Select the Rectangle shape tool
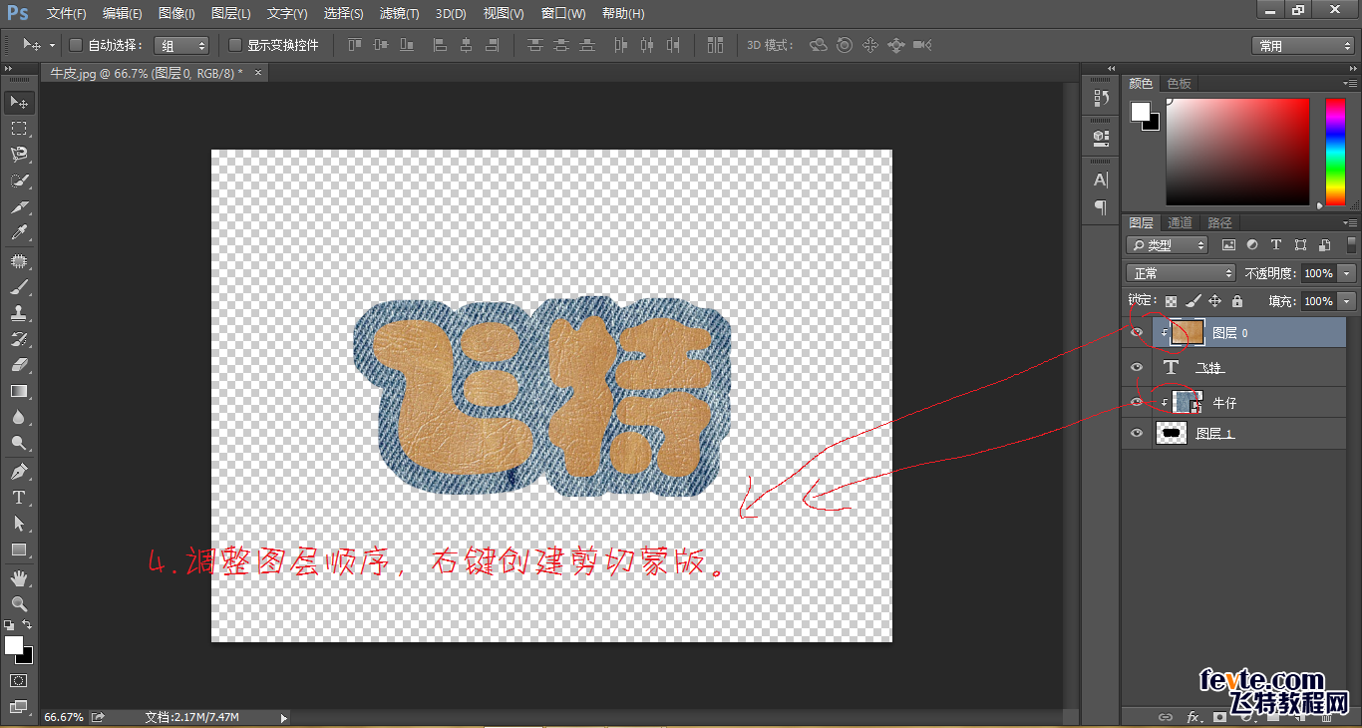The height and width of the screenshot is (728, 1362). [x=19, y=549]
